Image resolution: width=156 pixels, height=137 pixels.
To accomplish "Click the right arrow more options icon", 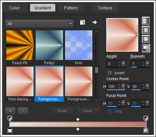I will click(x=95, y=22).
